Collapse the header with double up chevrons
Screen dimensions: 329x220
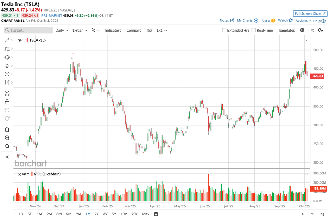(312, 30)
